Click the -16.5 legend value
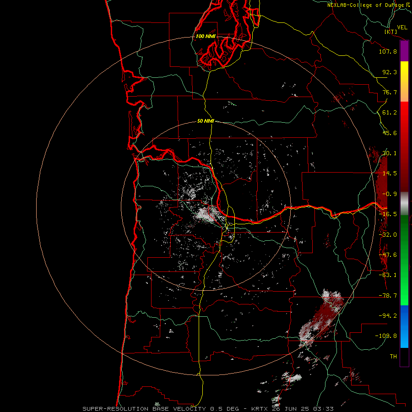 pyautogui.click(x=388, y=214)
